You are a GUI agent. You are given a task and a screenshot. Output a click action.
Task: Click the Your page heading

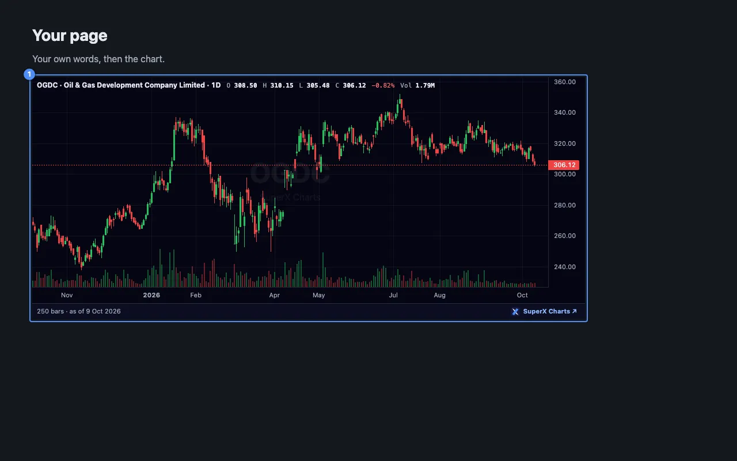coord(70,35)
